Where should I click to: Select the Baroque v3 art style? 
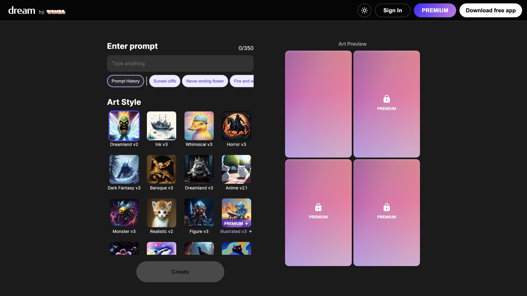tap(161, 169)
